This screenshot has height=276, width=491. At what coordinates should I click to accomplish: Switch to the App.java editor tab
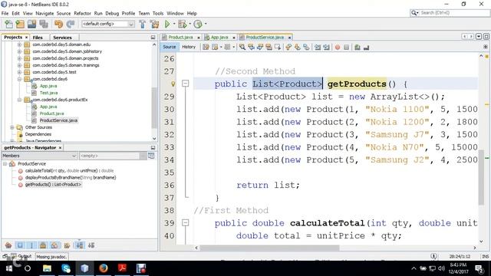click(219, 38)
